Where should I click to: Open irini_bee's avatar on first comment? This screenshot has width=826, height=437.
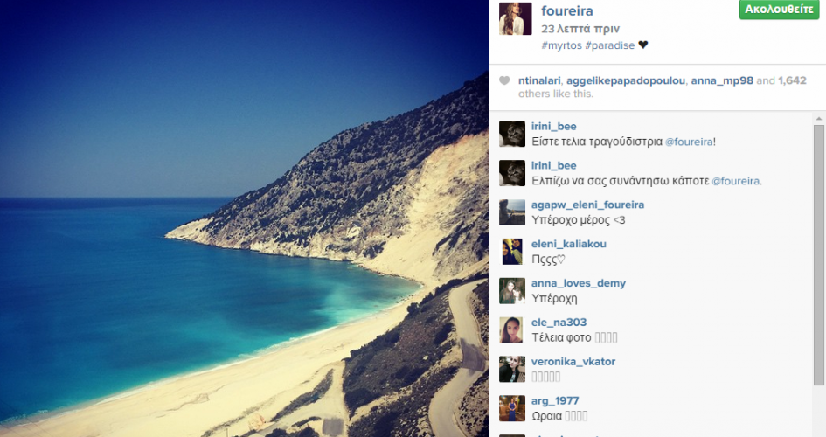512,134
